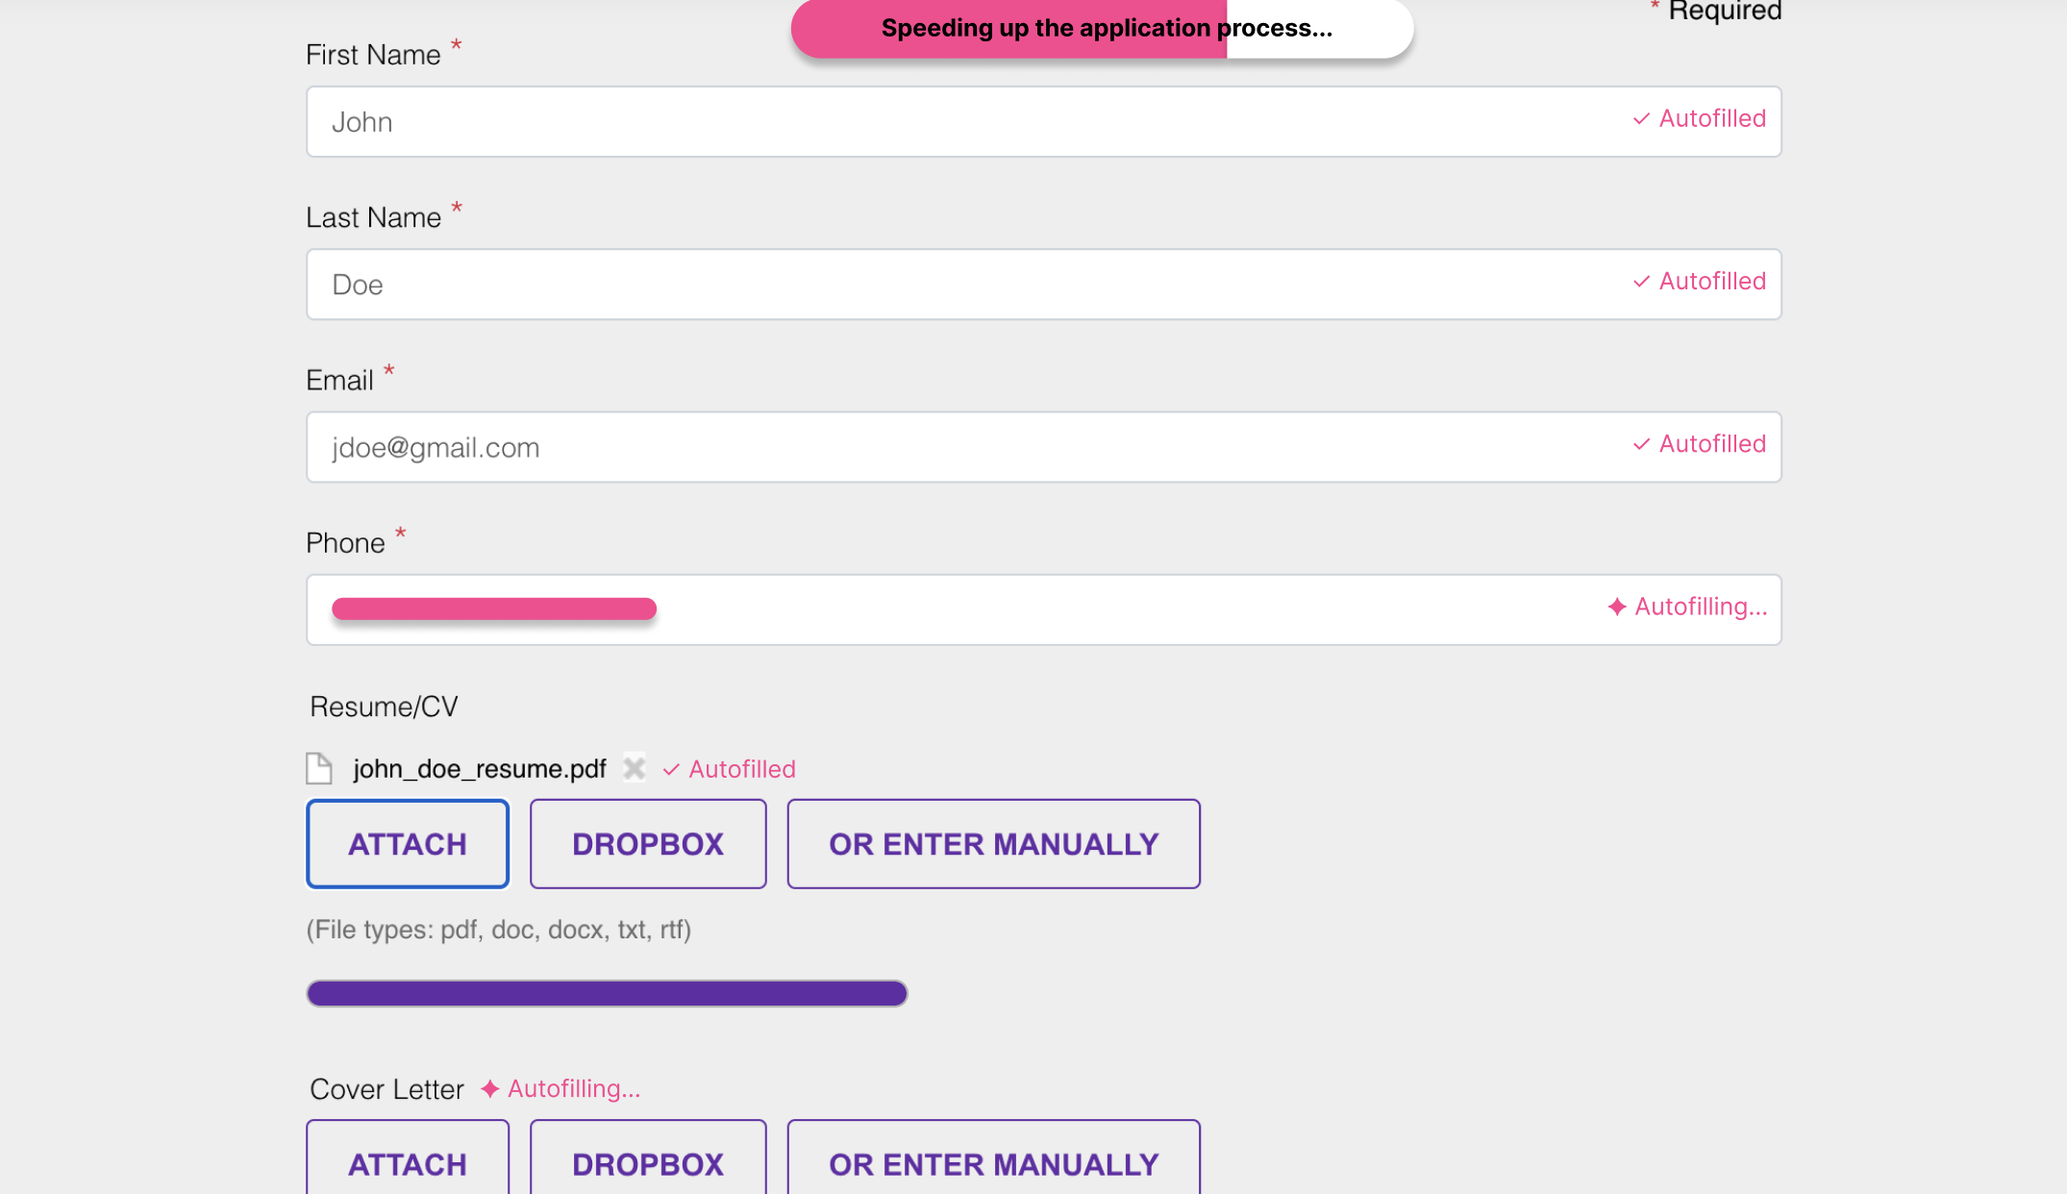Click into the Phone input field
The width and height of the screenshot is (2067, 1194).
coord(1058,609)
